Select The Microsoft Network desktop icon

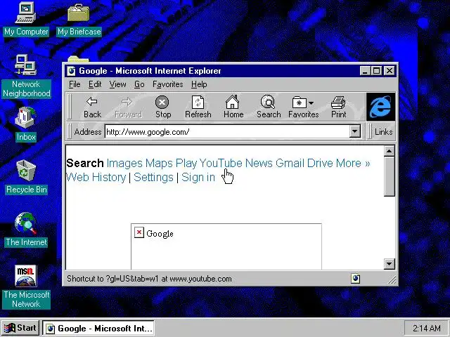tap(26, 286)
